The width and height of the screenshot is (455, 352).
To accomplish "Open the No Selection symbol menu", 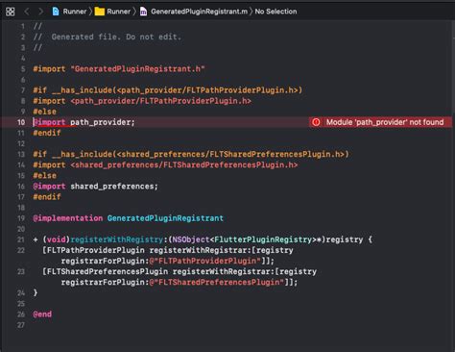I will click(275, 12).
